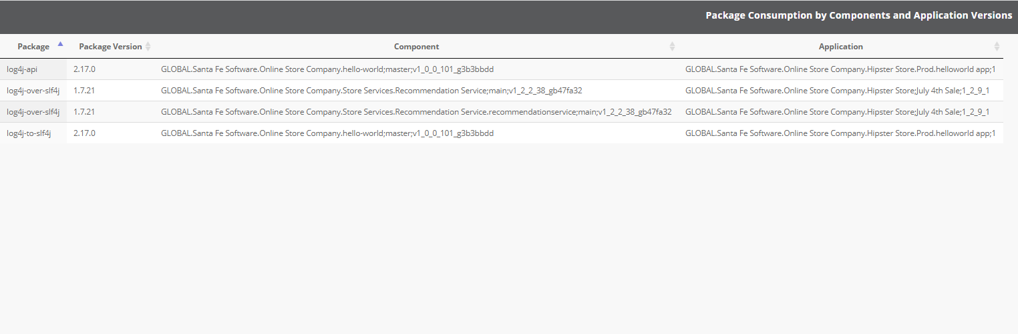Click the sort arrows next to Package Version
Viewport: 1018px width, 334px height.
(x=148, y=47)
